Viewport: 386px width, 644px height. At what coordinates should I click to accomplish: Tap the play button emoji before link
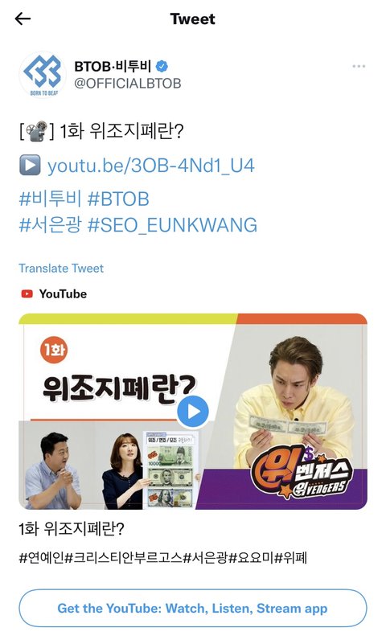pyautogui.click(x=30, y=165)
